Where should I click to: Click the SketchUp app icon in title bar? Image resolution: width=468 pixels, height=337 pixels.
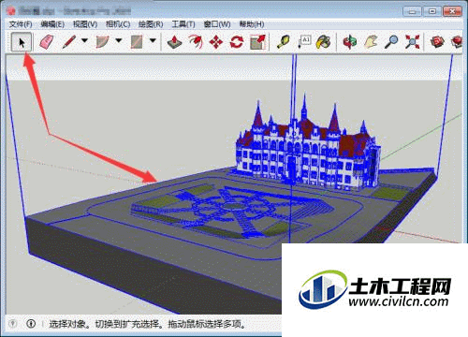[11, 11]
